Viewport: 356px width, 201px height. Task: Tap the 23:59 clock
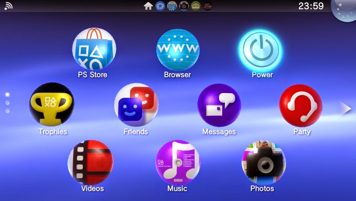pos(311,6)
